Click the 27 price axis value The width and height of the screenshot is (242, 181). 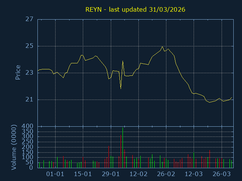(x=30, y=19)
